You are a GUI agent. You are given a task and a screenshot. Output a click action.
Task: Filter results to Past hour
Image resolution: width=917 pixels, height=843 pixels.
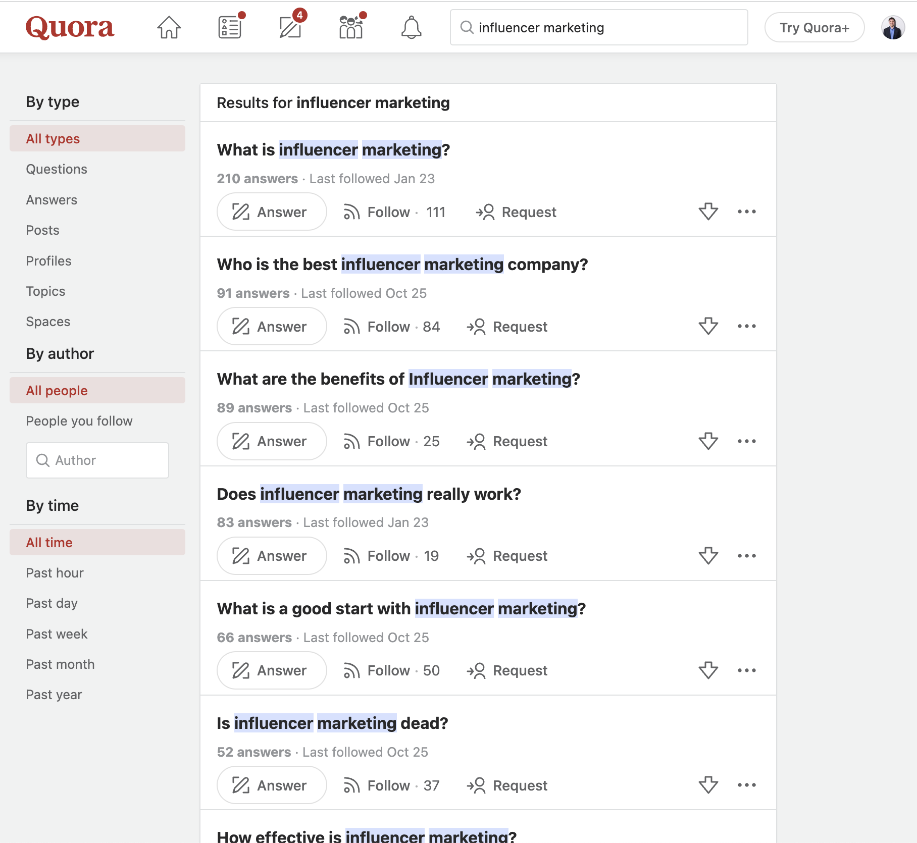pos(55,573)
